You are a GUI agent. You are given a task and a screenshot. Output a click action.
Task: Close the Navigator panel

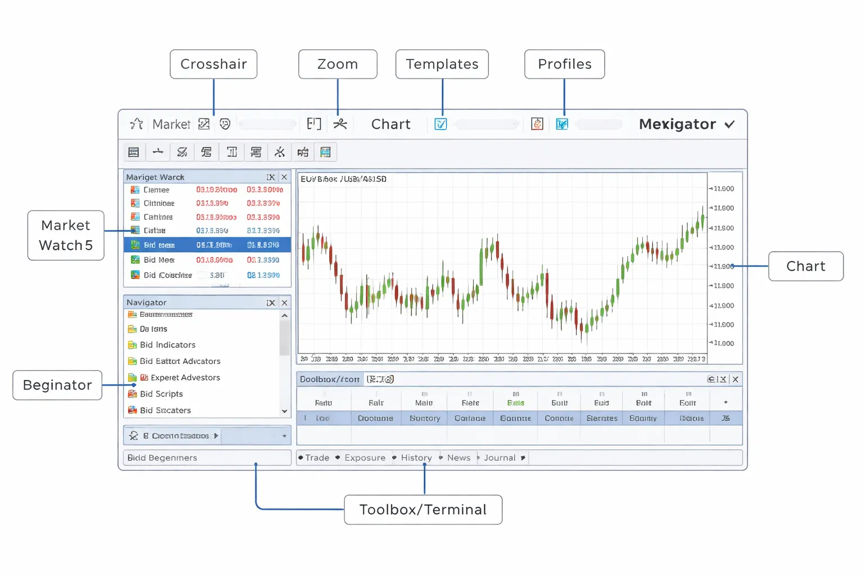coord(284,303)
